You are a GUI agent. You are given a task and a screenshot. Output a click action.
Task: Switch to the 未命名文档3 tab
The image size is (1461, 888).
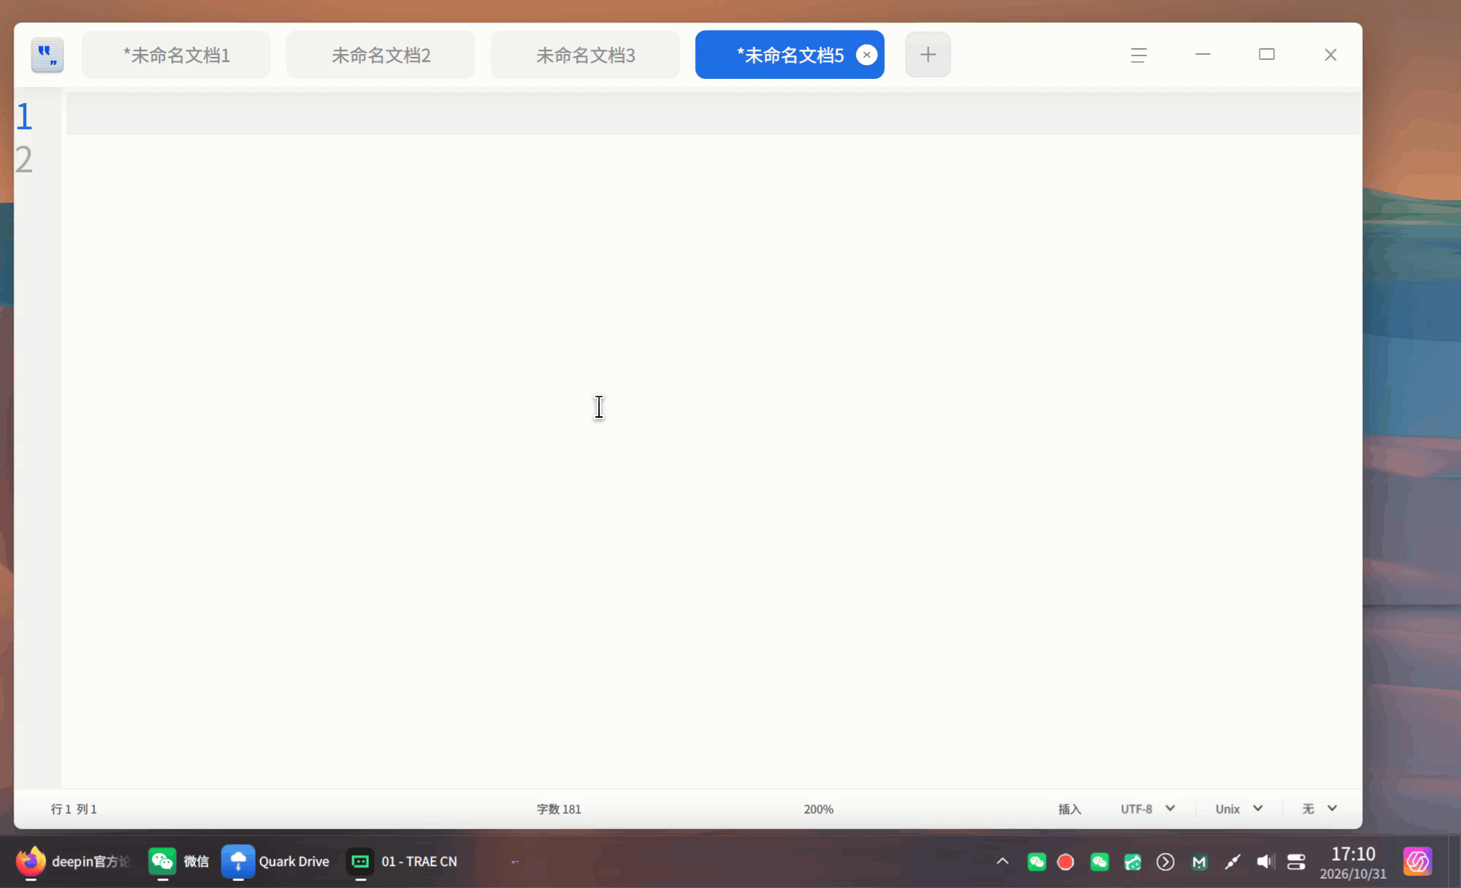point(585,55)
